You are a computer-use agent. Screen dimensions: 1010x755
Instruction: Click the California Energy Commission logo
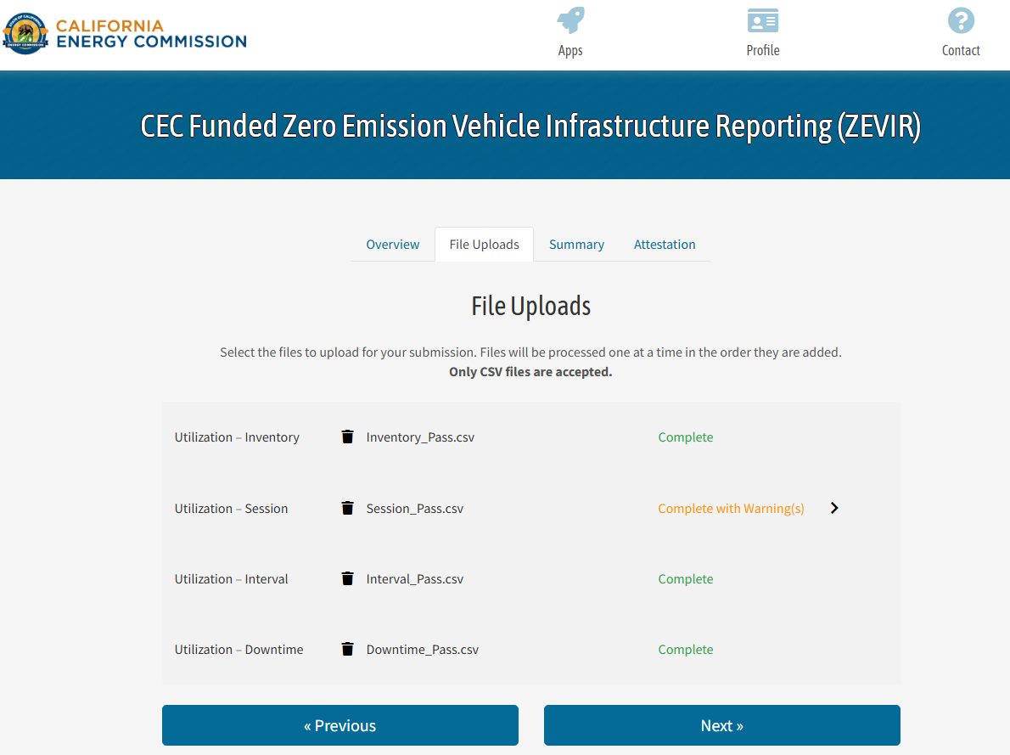click(124, 35)
